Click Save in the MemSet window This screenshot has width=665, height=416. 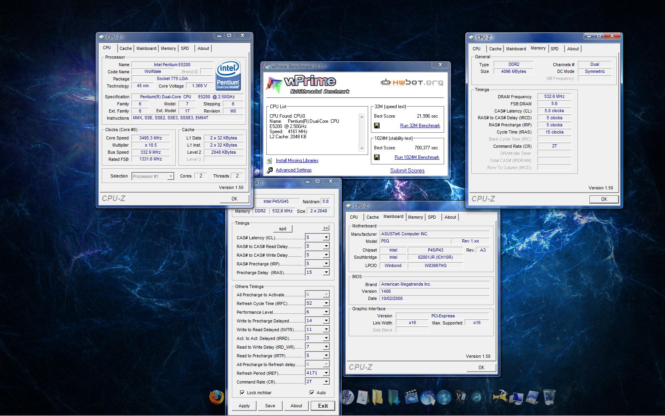[x=270, y=406]
